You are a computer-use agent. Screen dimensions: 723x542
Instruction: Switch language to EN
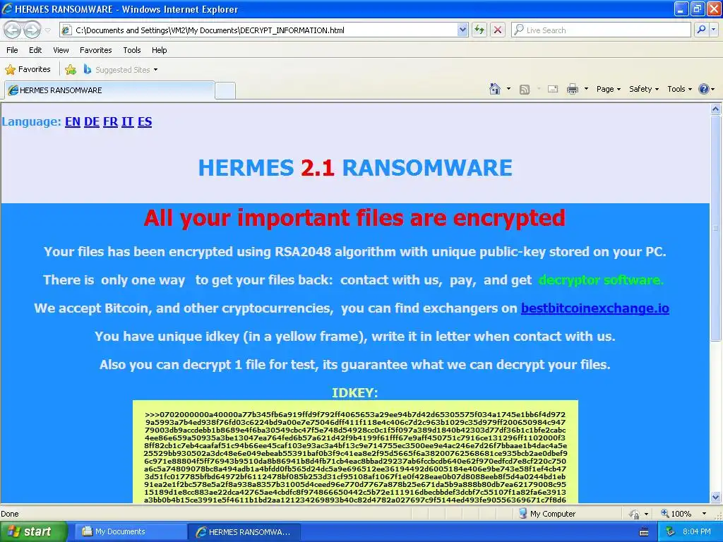point(73,121)
